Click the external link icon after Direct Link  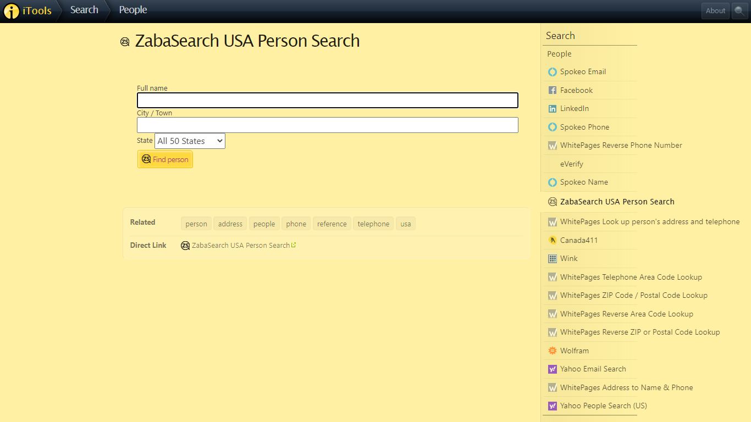tap(294, 245)
